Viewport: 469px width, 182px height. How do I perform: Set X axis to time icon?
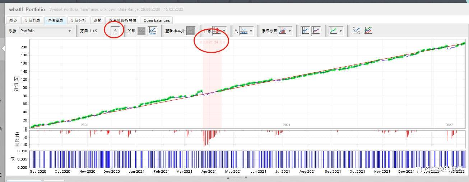152,31
